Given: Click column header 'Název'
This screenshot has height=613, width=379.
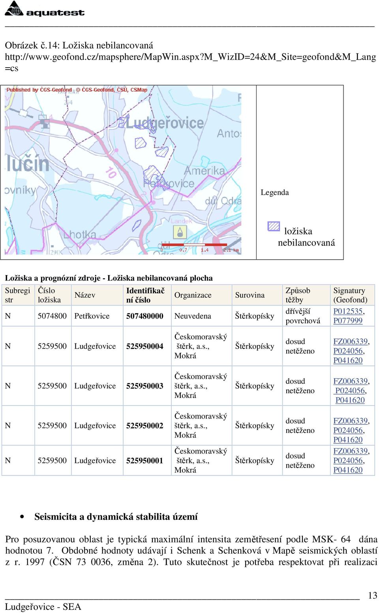Looking at the screenshot, I should click(x=85, y=295).
